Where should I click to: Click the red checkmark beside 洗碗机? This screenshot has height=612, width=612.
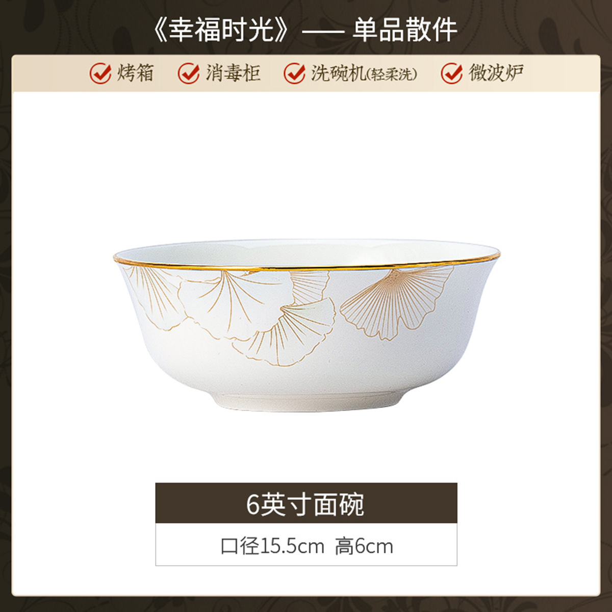pos(294,73)
